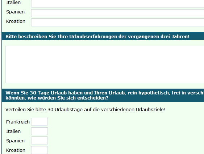Click the 'Bitte beschreiben Sie Ihre Urlaubserfahrungen' header
This screenshot has width=204, height=154.
97,37
